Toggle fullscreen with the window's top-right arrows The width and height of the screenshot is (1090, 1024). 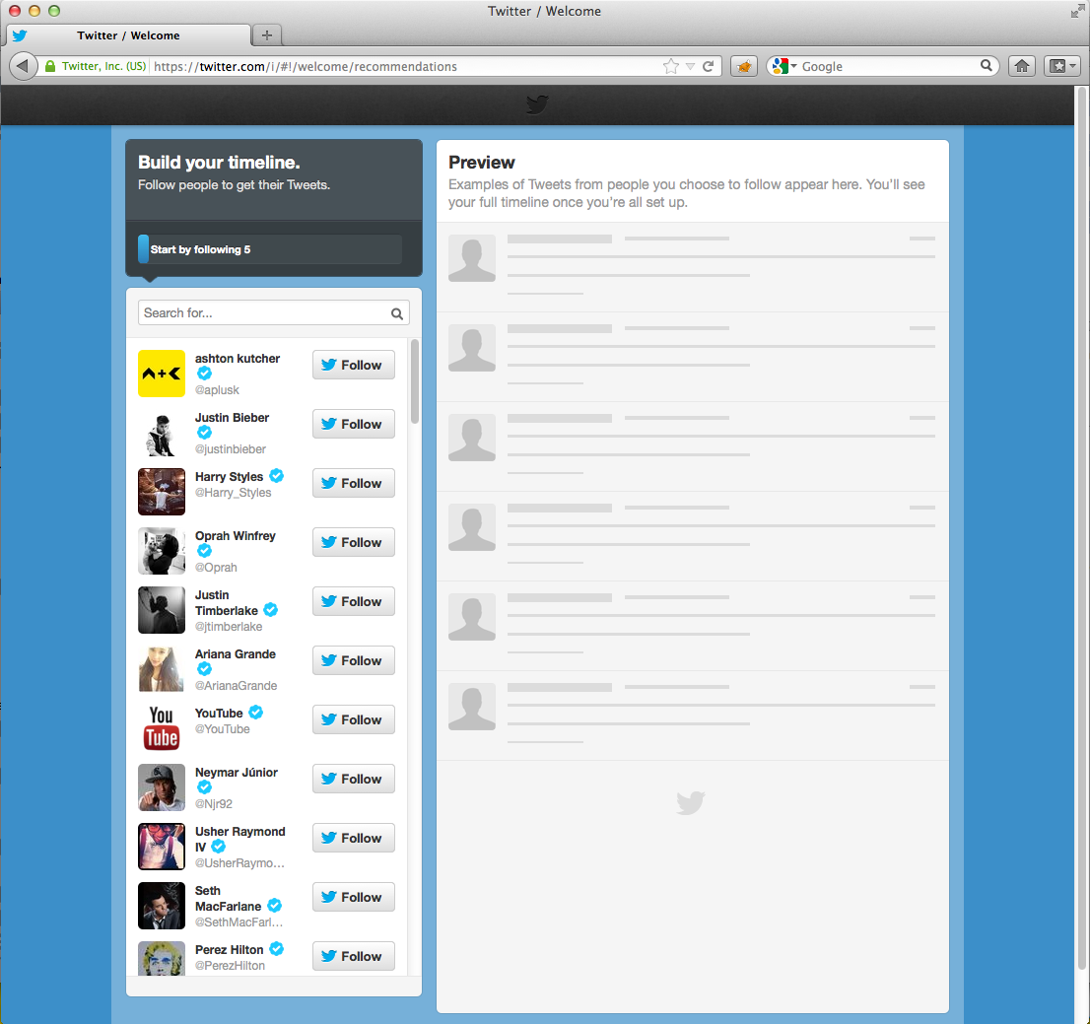[1077, 11]
